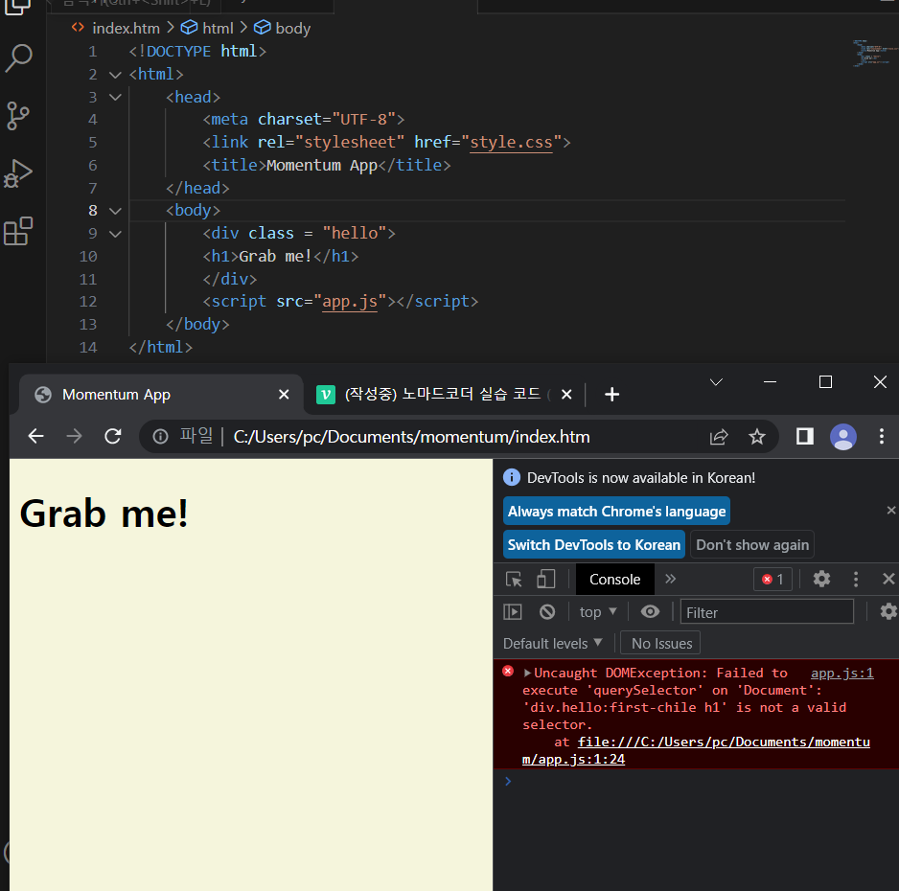The height and width of the screenshot is (891, 899).
Task: Toggle device toolbar in DevTools
Action: pyautogui.click(x=546, y=580)
